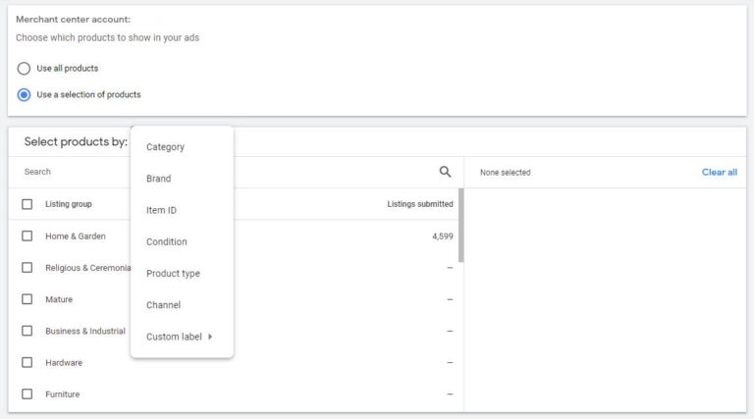Viewport: 754px width, 419px height.
Task: Check the Mature category checkbox
Action: [x=27, y=299]
